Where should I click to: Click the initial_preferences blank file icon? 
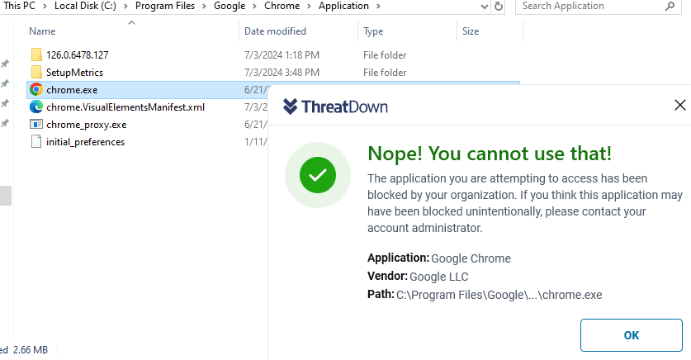36,142
